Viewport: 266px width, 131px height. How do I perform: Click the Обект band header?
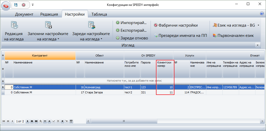click(x=100, y=56)
